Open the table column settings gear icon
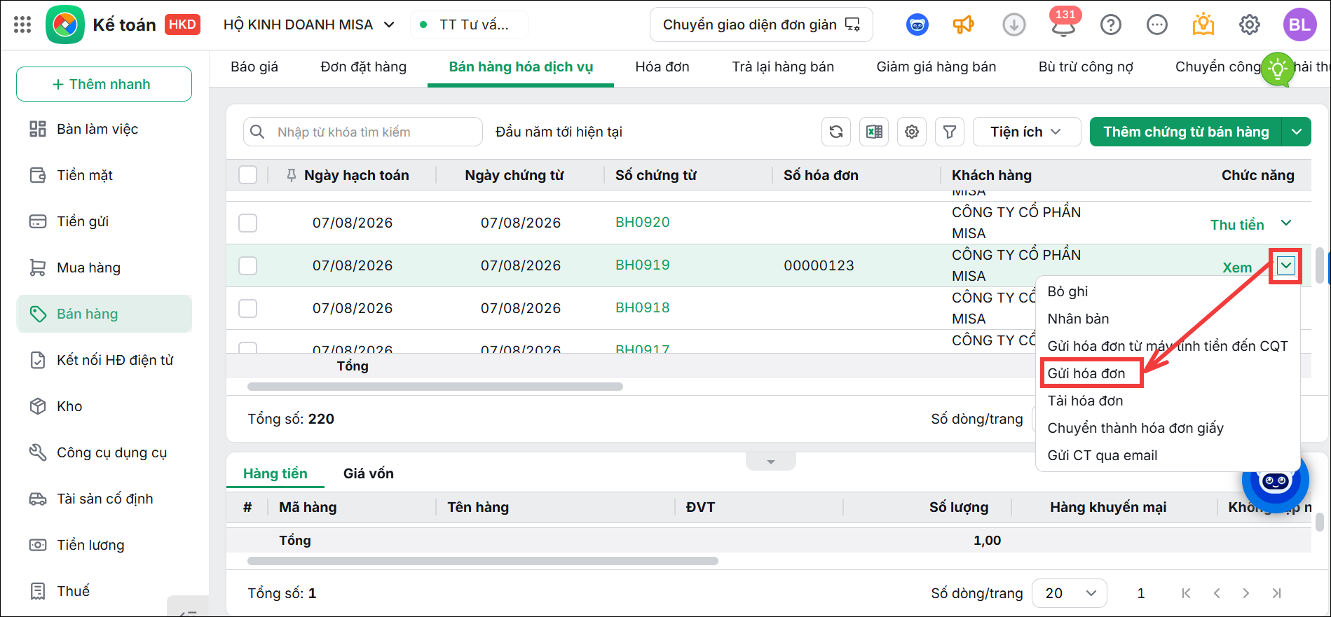The image size is (1331, 617). coord(912,132)
